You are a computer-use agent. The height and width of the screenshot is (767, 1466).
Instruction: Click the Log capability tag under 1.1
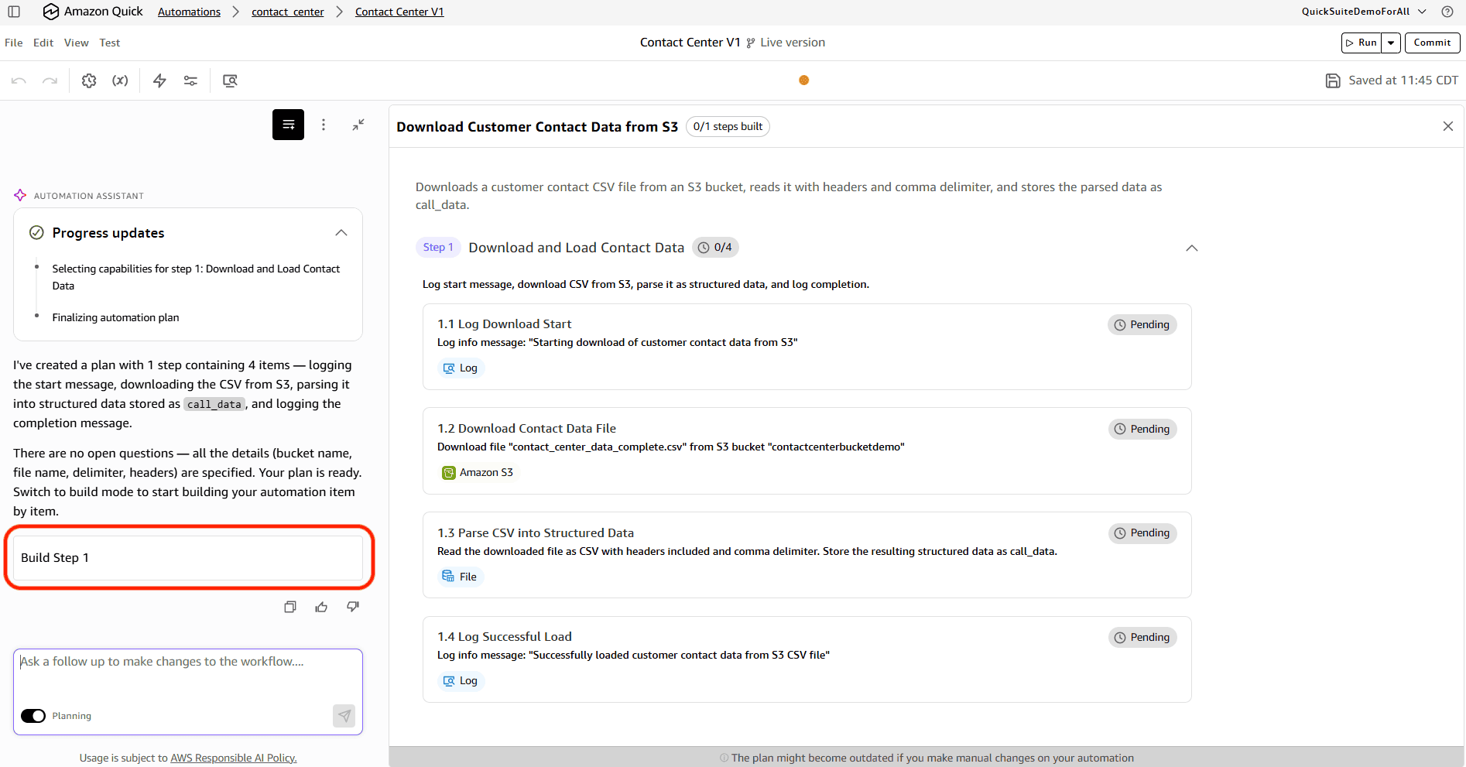point(461,368)
